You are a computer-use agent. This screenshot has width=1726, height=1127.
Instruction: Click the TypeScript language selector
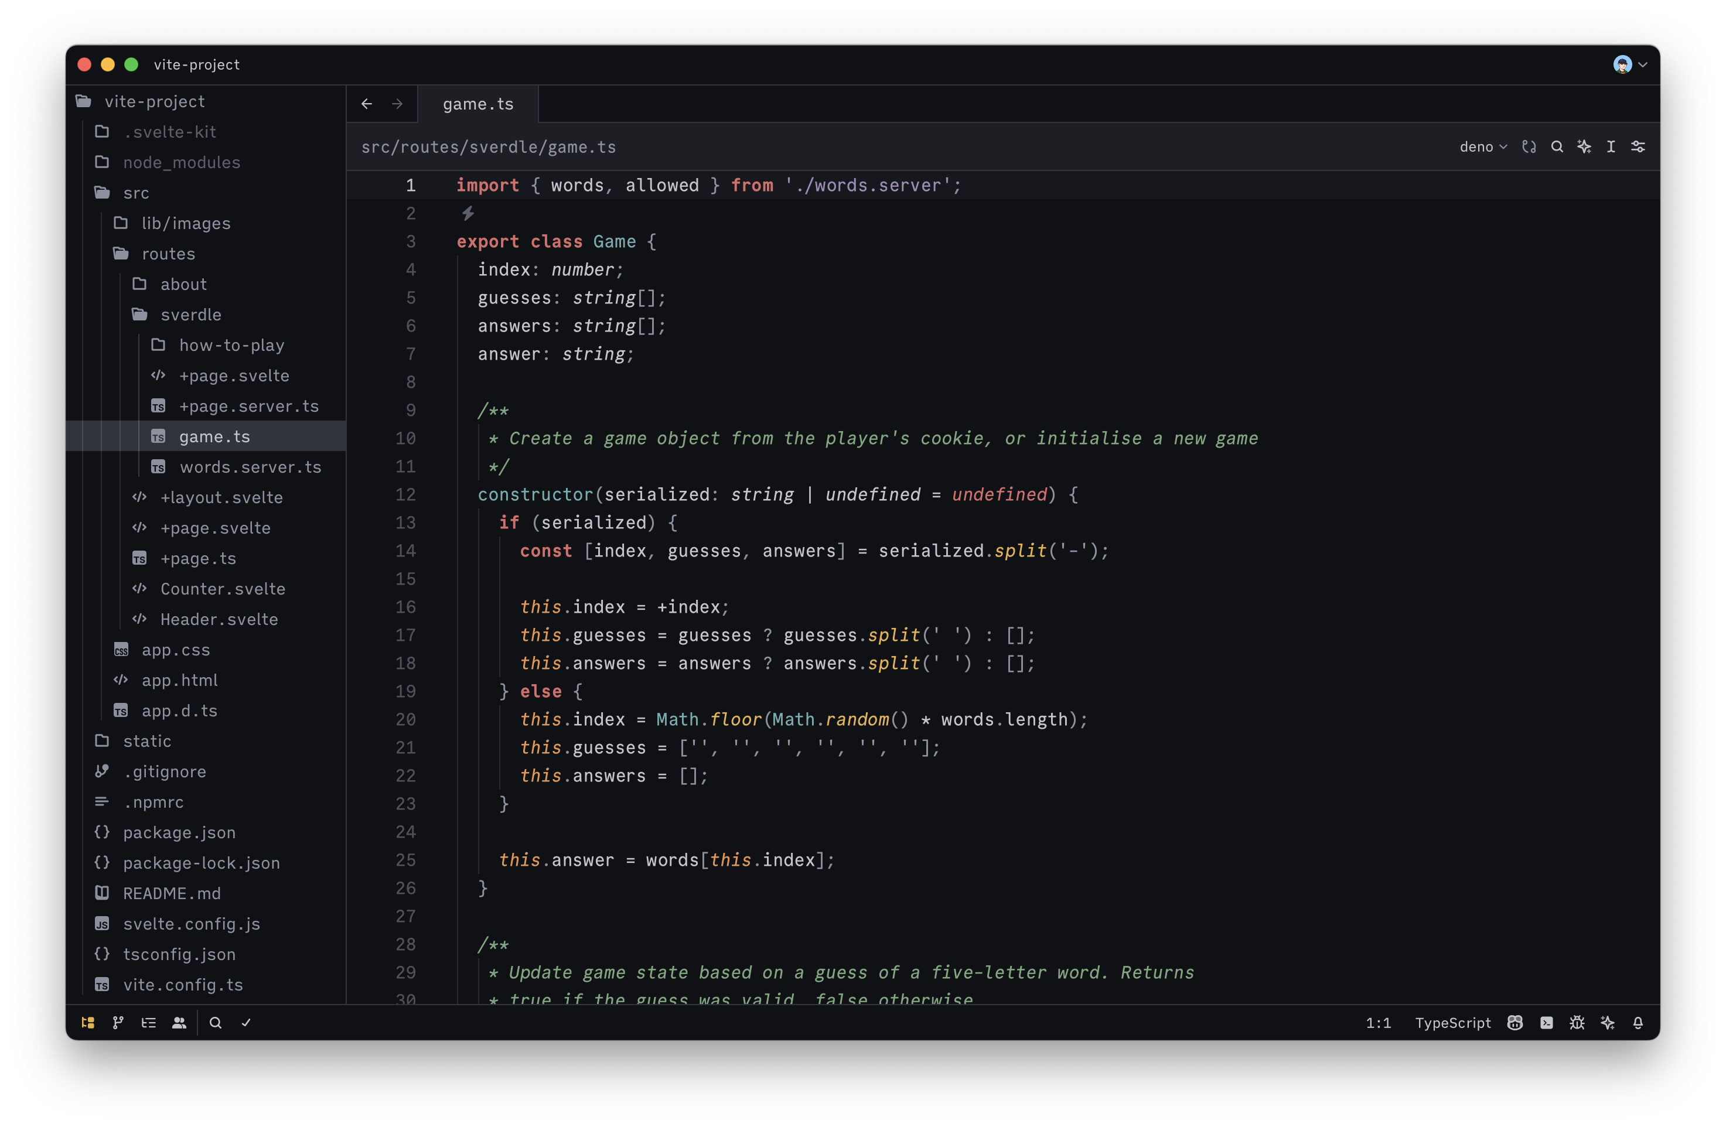pyautogui.click(x=1452, y=1023)
